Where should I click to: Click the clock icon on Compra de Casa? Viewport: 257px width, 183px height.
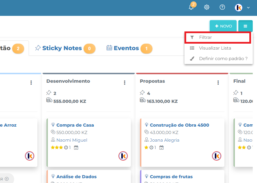pos(66,148)
